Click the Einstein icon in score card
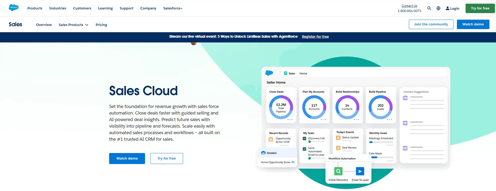 263,153
